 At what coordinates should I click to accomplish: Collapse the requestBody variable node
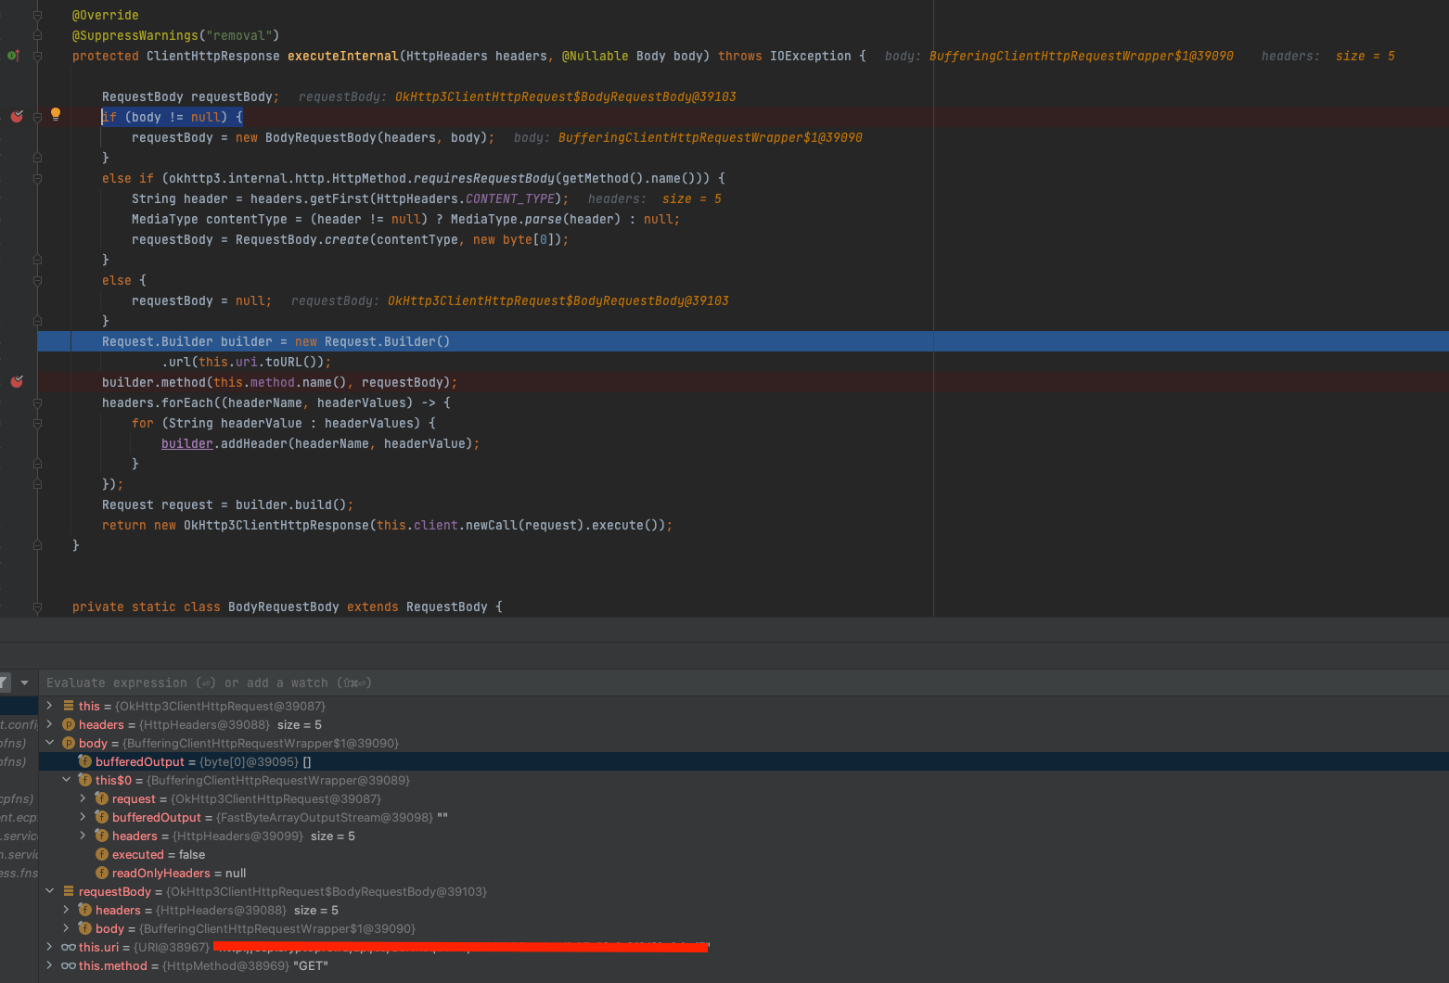(50, 891)
